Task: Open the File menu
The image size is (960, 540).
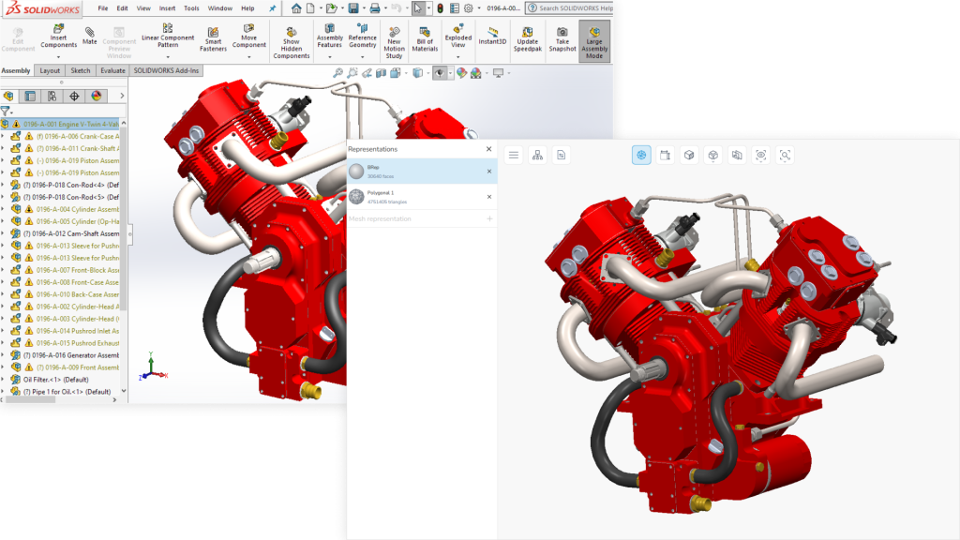Action: pos(103,8)
